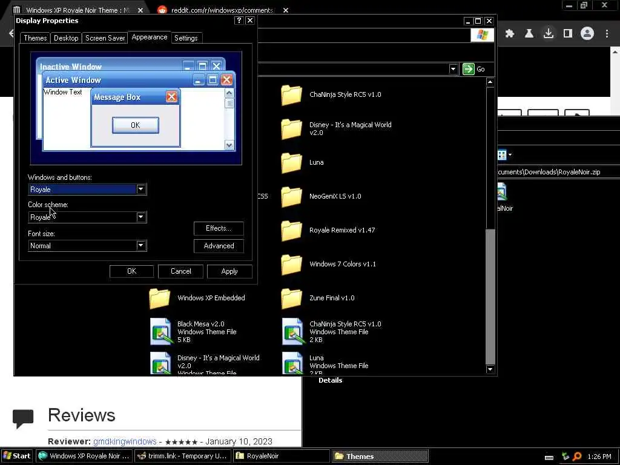This screenshot has height=465, width=620.
Task: Open the ChaNinja Style RC5 v1.0 folder icon
Action: pos(291,95)
